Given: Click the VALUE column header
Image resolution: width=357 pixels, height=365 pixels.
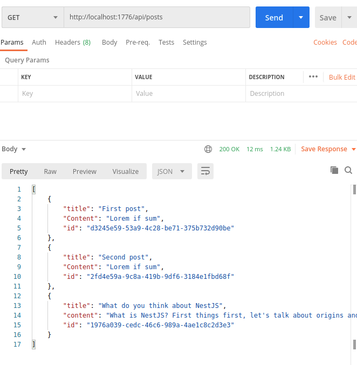Looking at the screenshot, I should (x=143, y=77).
